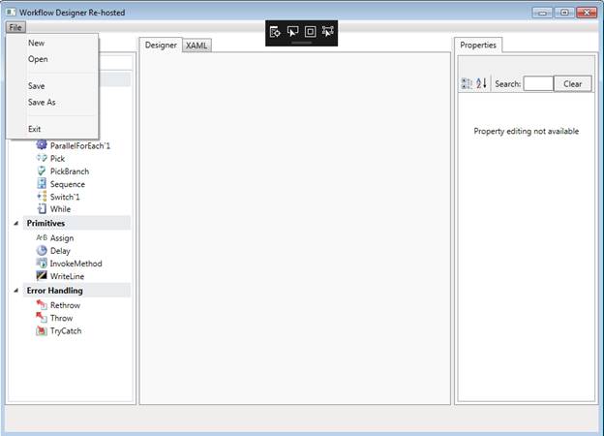Select the Primitives category header
The image size is (604, 436).
pyautogui.click(x=76, y=223)
